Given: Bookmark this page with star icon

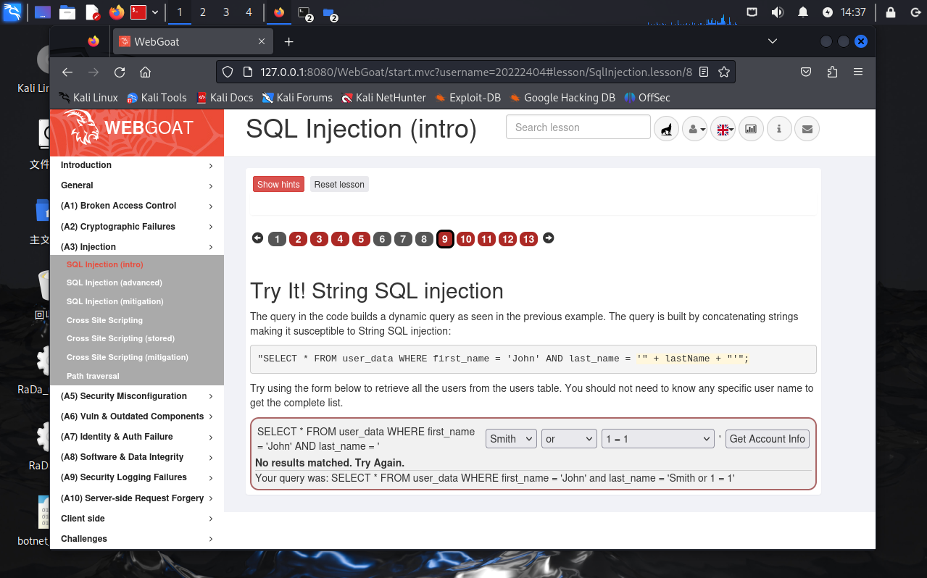Looking at the screenshot, I should tap(723, 72).
